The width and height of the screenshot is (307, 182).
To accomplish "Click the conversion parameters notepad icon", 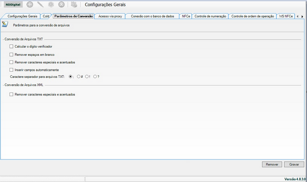I will [x=5, y=24].
